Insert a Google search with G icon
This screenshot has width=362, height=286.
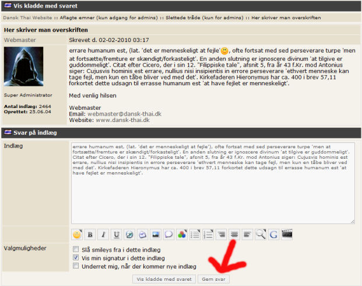pyautogui.click(x=274, y=235)
